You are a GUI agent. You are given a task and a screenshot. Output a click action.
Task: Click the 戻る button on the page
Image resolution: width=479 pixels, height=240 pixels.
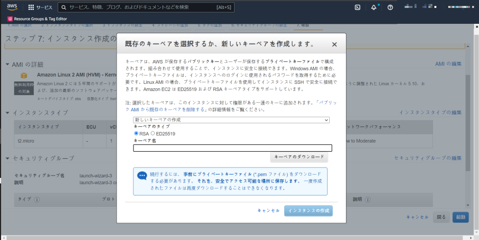click(x=441, y=217)
